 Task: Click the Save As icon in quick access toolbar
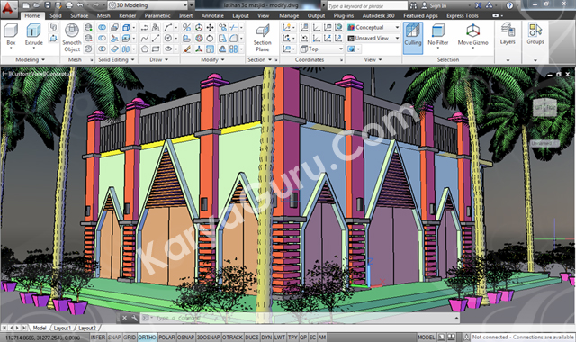58,5
